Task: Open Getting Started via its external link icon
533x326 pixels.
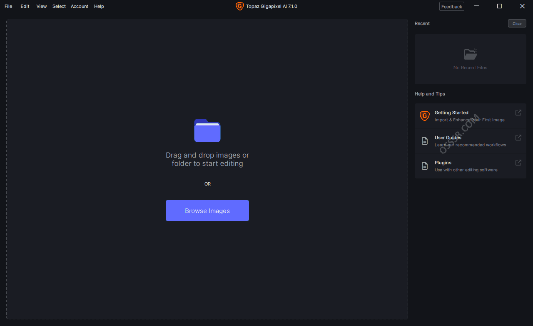Action: [x=518, y=113]
